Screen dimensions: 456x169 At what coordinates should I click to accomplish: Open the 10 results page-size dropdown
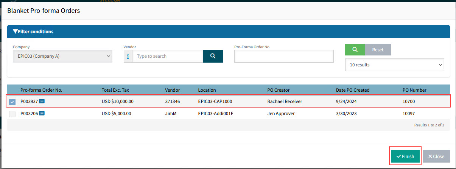pyautogui.click(x=394, y=65)
